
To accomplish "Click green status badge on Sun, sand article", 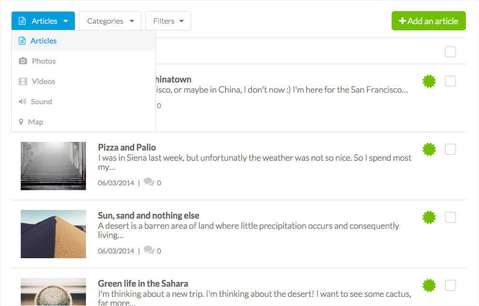I will click(429, 218).
